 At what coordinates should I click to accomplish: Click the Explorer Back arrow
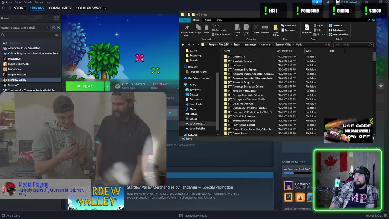tap(183, 45)
